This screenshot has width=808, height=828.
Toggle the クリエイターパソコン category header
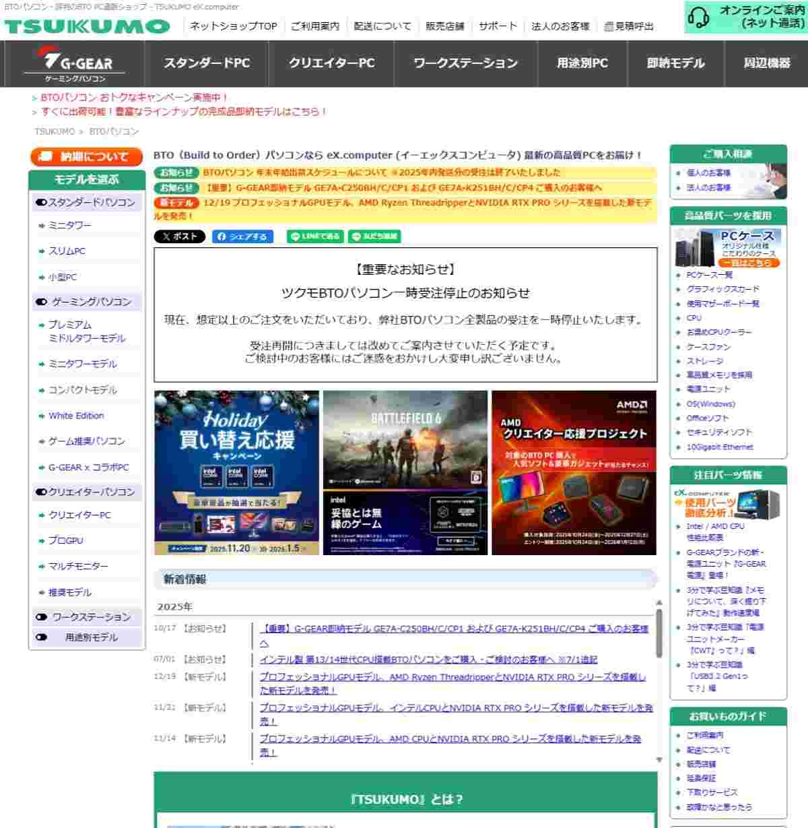(x=86, y=492)
